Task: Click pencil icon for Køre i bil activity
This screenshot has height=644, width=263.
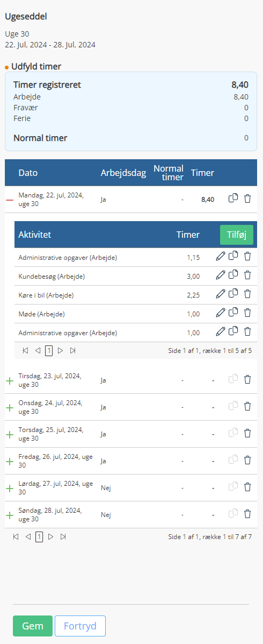Action: point(221,294)
